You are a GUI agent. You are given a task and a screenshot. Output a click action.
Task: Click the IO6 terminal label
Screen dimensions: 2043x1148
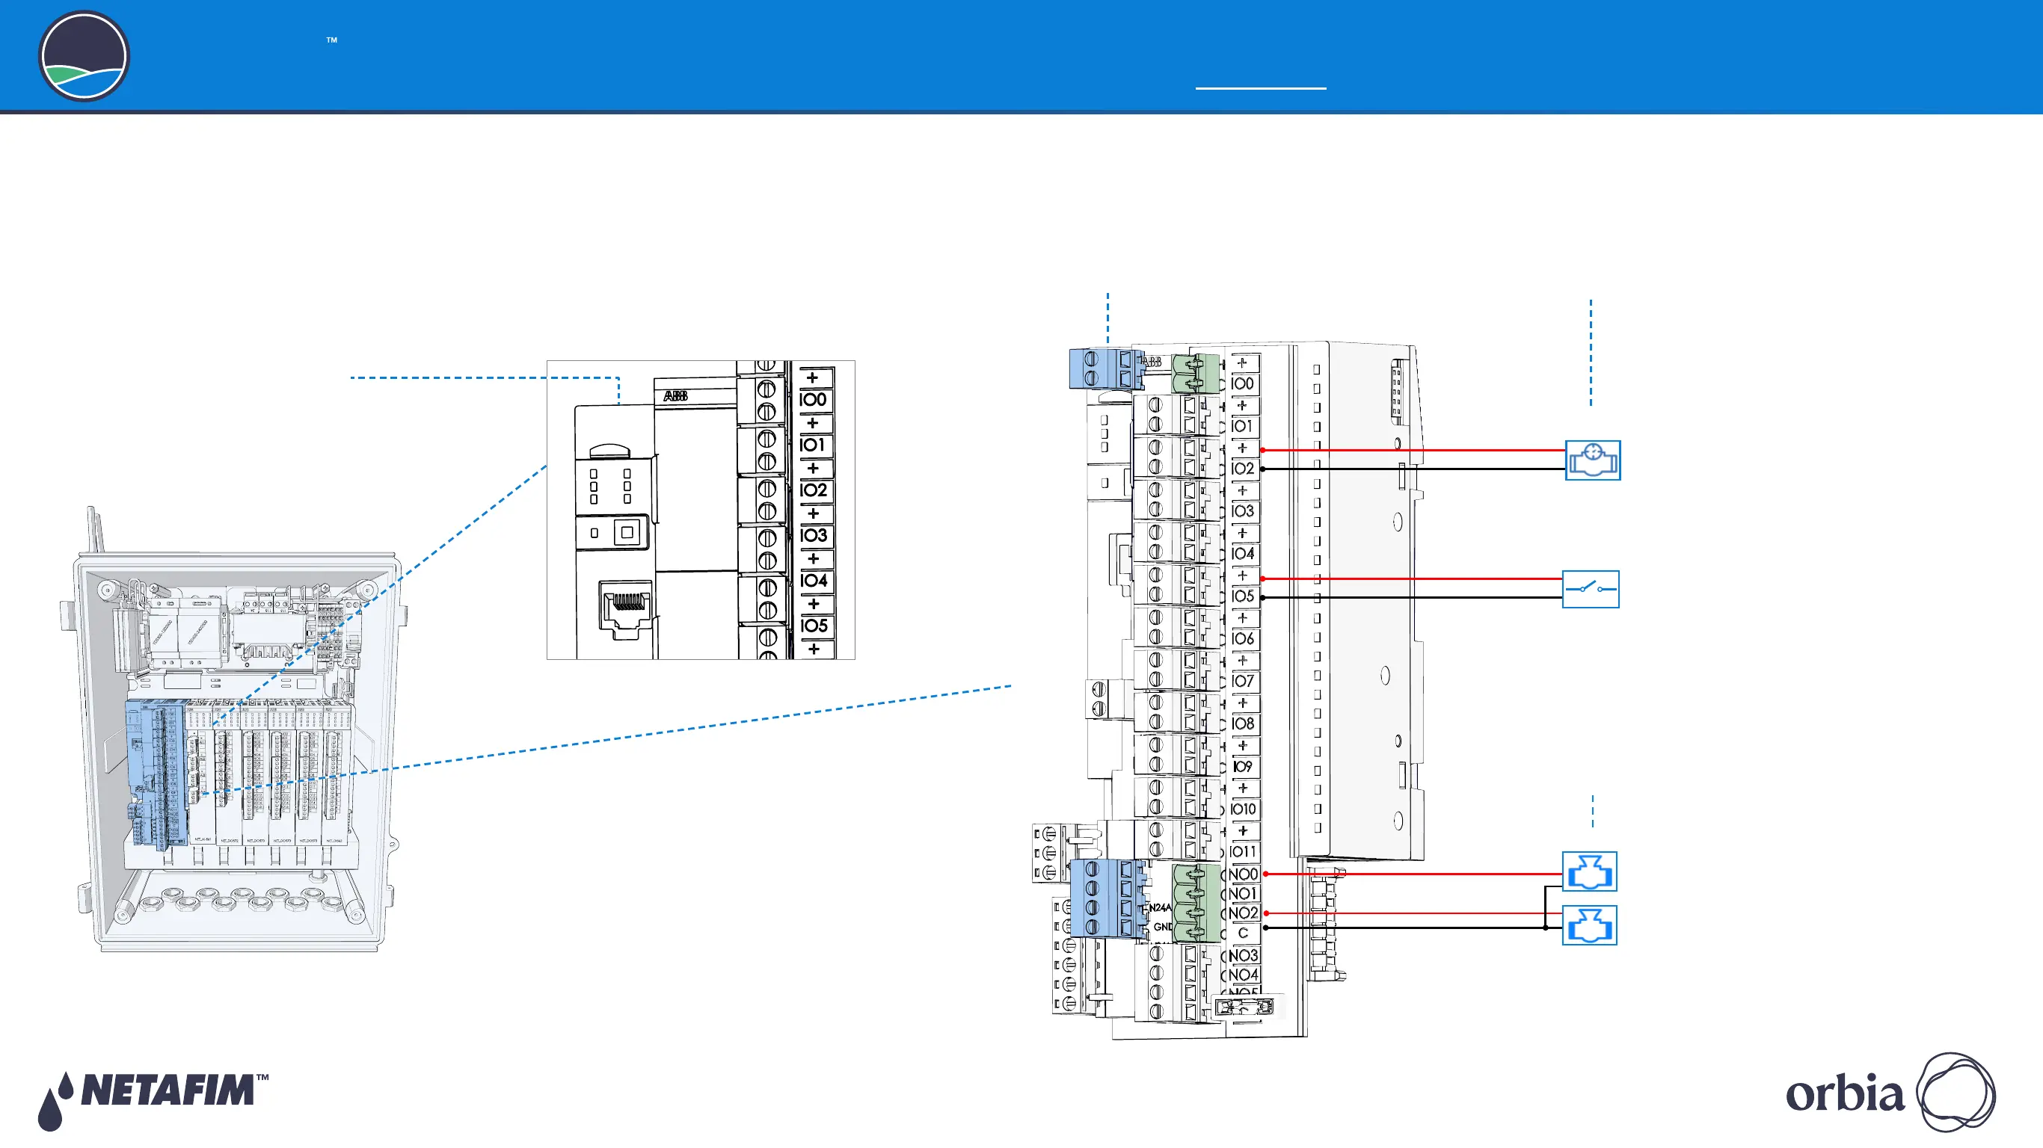coord(1243,639)
